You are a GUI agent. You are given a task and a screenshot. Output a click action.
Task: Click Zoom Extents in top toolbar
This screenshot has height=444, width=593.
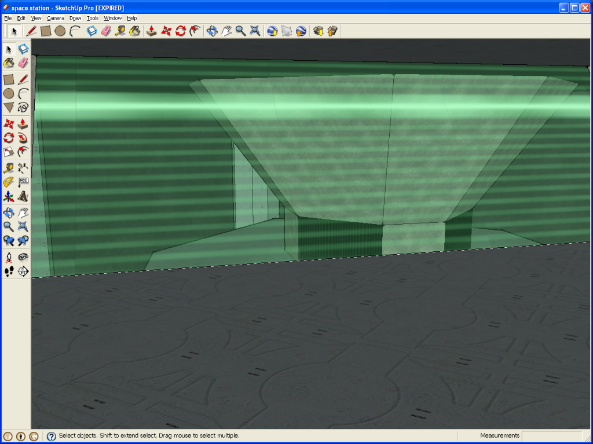pyautogui.click(x=255, y=31)
